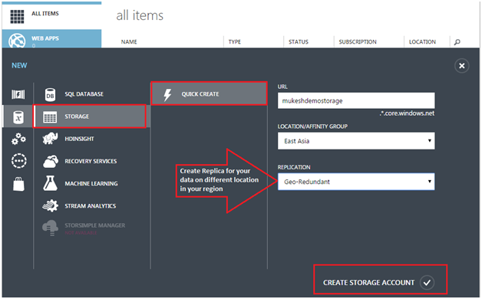Screen dimensions: 482x299
Task: Click the Stream Analytics gear icon
Action: [51, 205]
